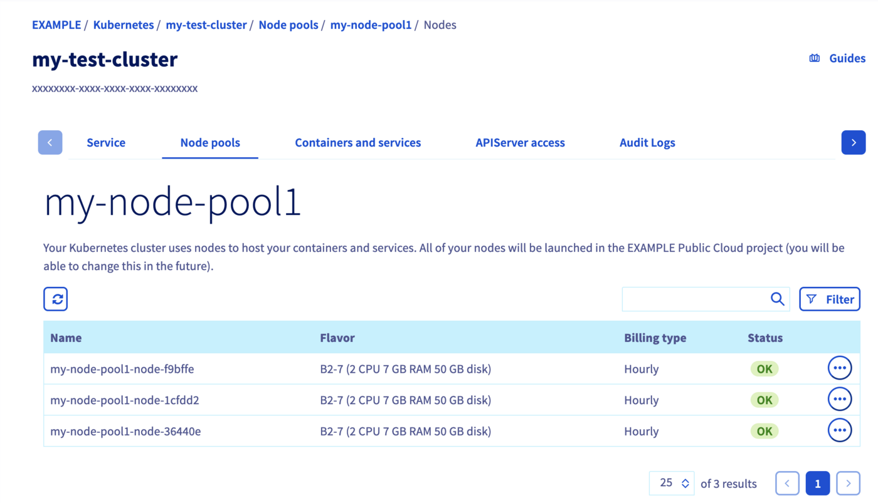The image size is (878, 503).
Task: Open the actions menu for my-node-pool1-node-f9bffe
Action: click(839, 368)
